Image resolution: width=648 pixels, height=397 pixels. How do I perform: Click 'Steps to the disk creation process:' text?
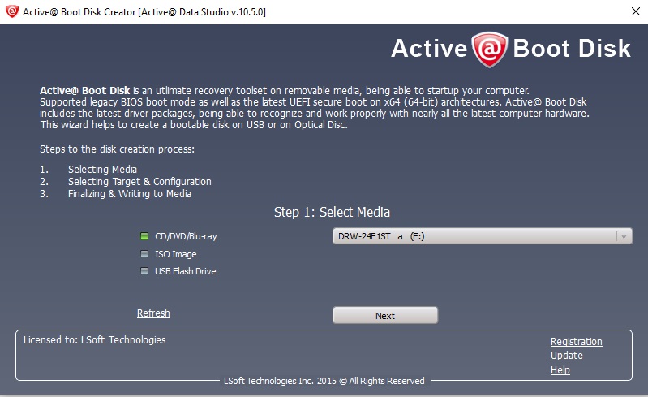[x=117, y=149]
